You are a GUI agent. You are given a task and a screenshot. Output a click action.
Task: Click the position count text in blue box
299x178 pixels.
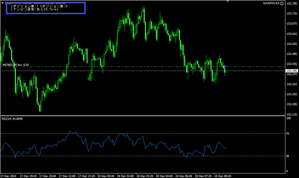(39, 6)
